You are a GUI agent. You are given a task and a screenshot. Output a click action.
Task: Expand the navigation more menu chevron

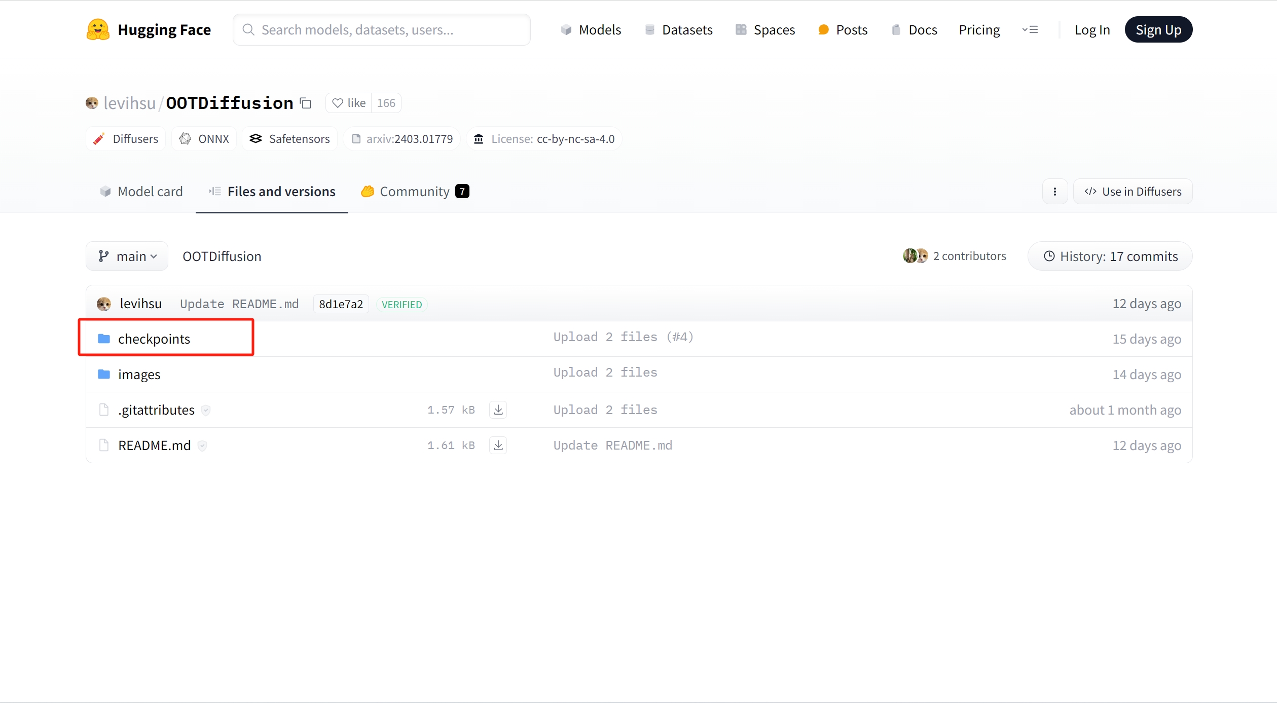pos(1030,30)
